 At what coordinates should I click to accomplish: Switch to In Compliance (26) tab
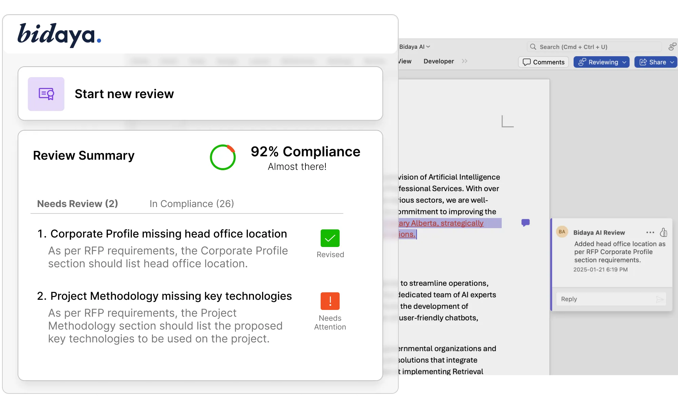click(192, 204)
